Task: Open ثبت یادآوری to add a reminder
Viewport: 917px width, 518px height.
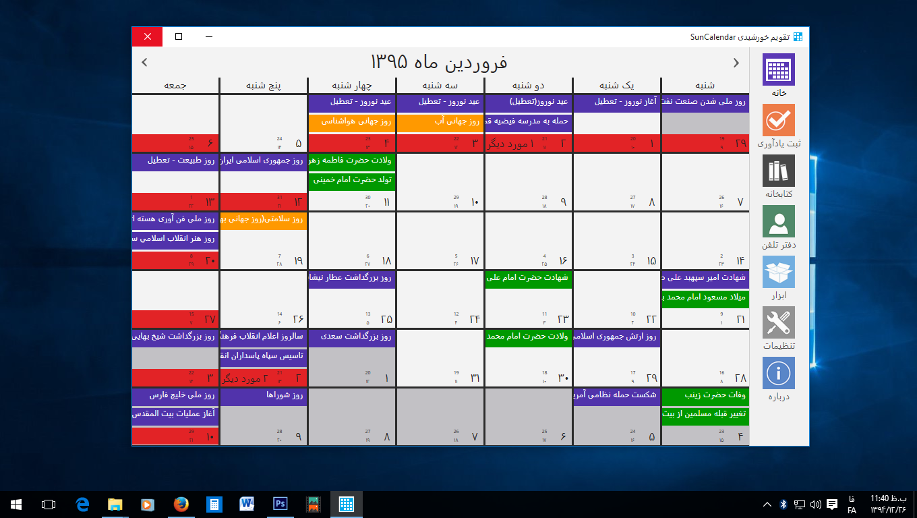Action: click(x=779, y=125)
